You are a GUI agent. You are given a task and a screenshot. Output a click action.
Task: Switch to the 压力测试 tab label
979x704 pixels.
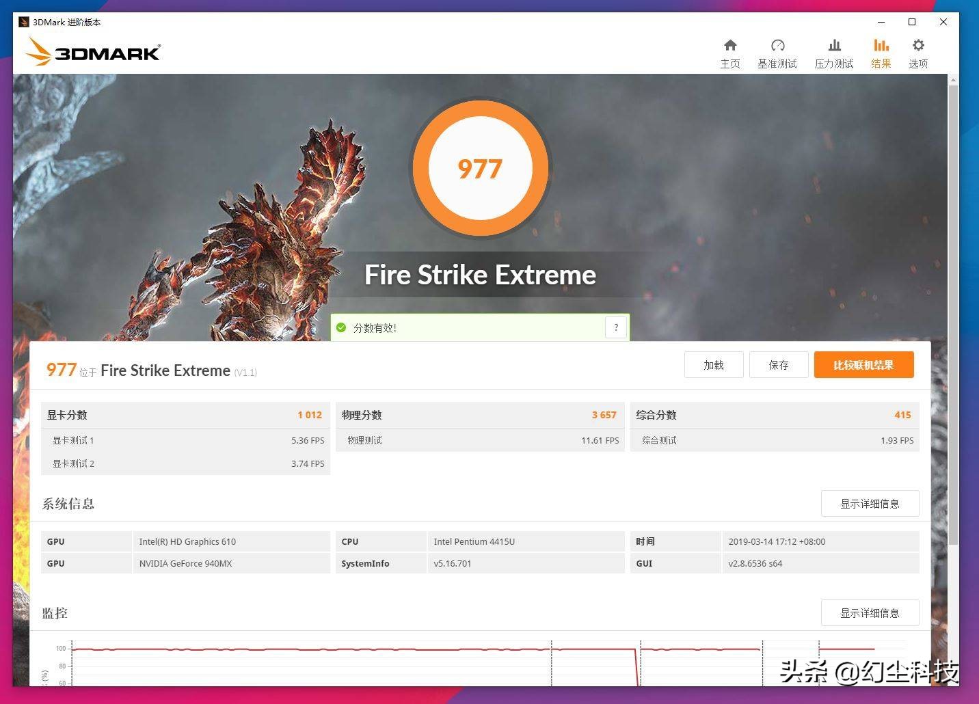tap(834, 64)
